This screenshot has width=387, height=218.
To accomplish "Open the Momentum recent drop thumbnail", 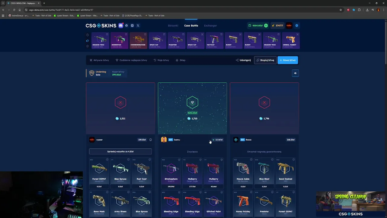I will (x=119, y=40).
